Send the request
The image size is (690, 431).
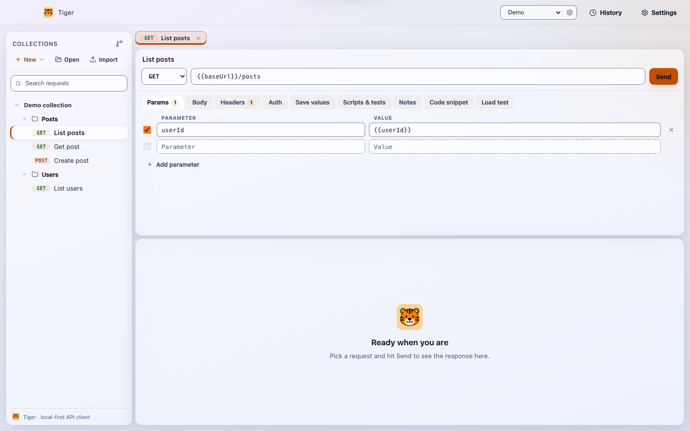pos(664,77)
